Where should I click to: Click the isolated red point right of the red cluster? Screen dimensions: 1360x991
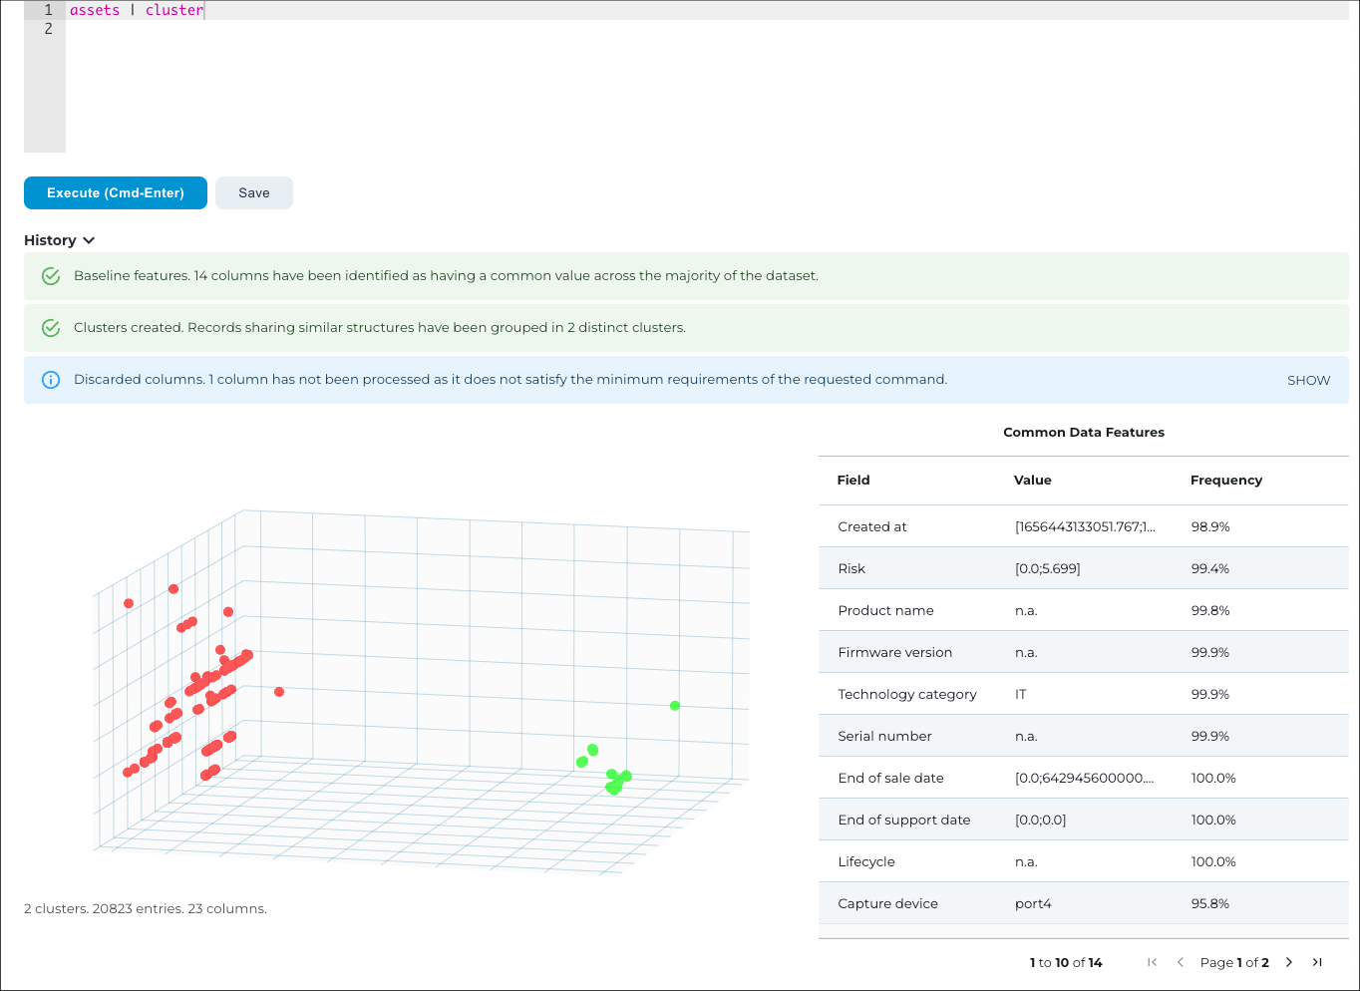tap(279, 692)
